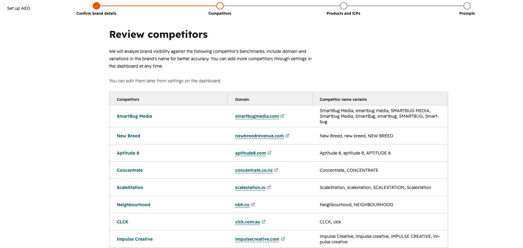Open the scalestation.io domain link
The width and height of the screenshot is (523, 248).
[x=250, y=187]
